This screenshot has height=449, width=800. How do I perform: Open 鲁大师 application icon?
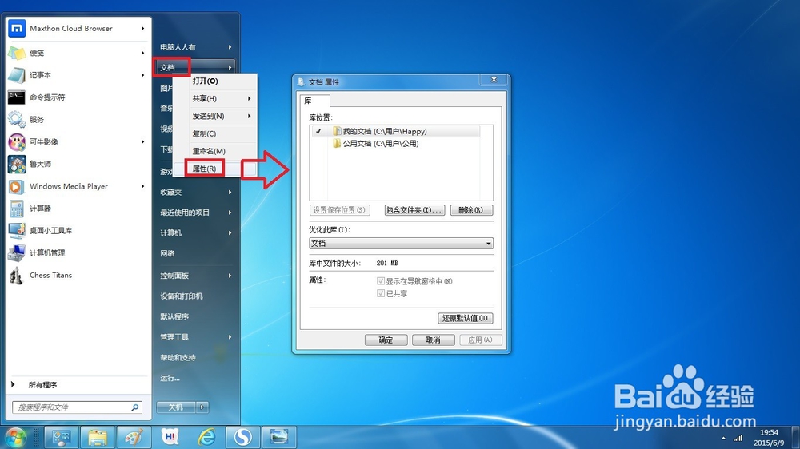point(17,164)
